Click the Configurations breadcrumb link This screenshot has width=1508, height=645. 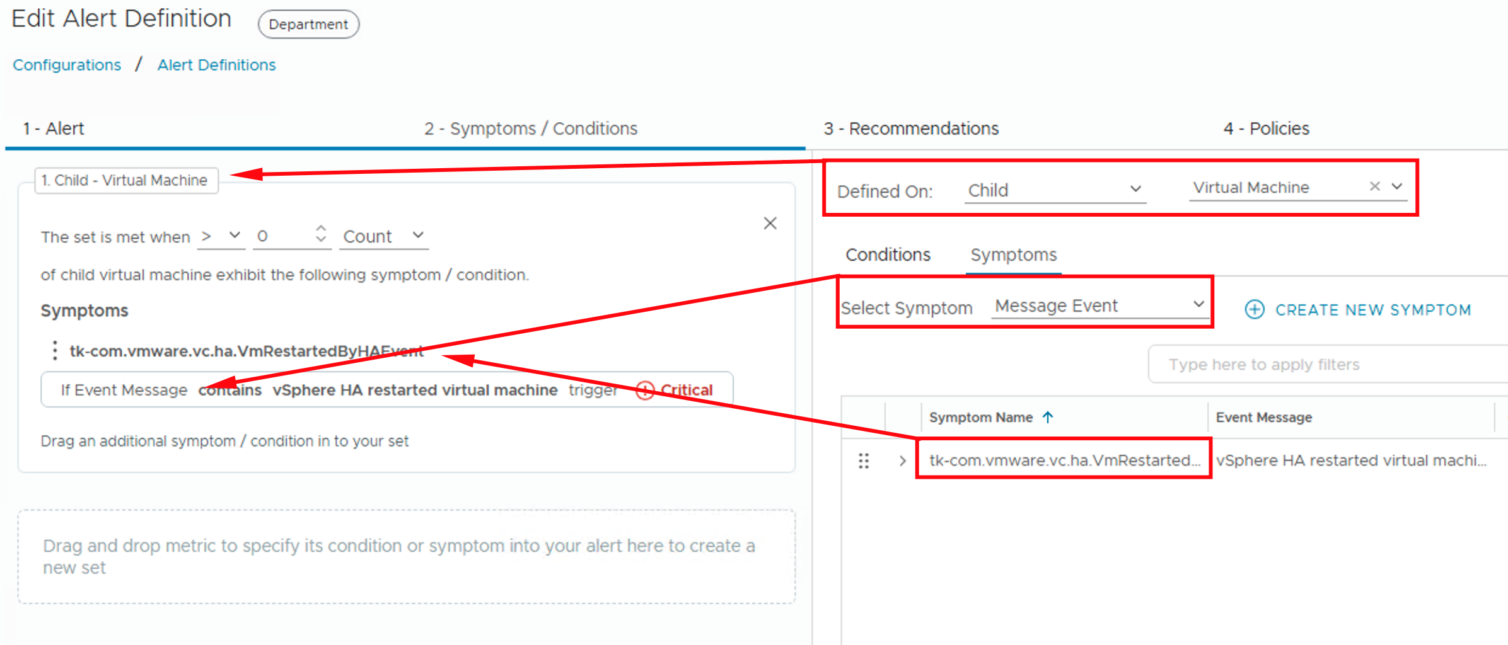[x=67, y=65]
